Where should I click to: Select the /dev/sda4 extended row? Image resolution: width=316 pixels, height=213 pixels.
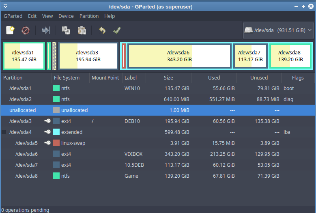(x=158, y=132)
